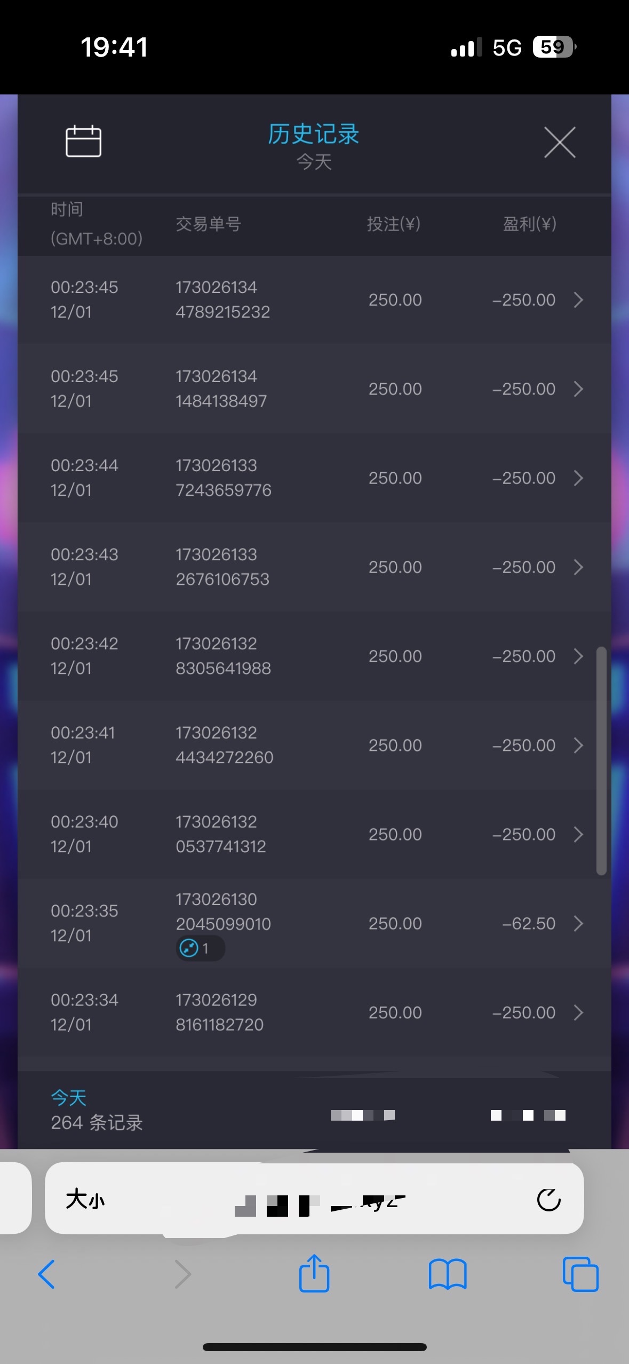
Task: Tap the 今天 summary label at bottom
Action: pyautogui.click(x=69, y=1098)
